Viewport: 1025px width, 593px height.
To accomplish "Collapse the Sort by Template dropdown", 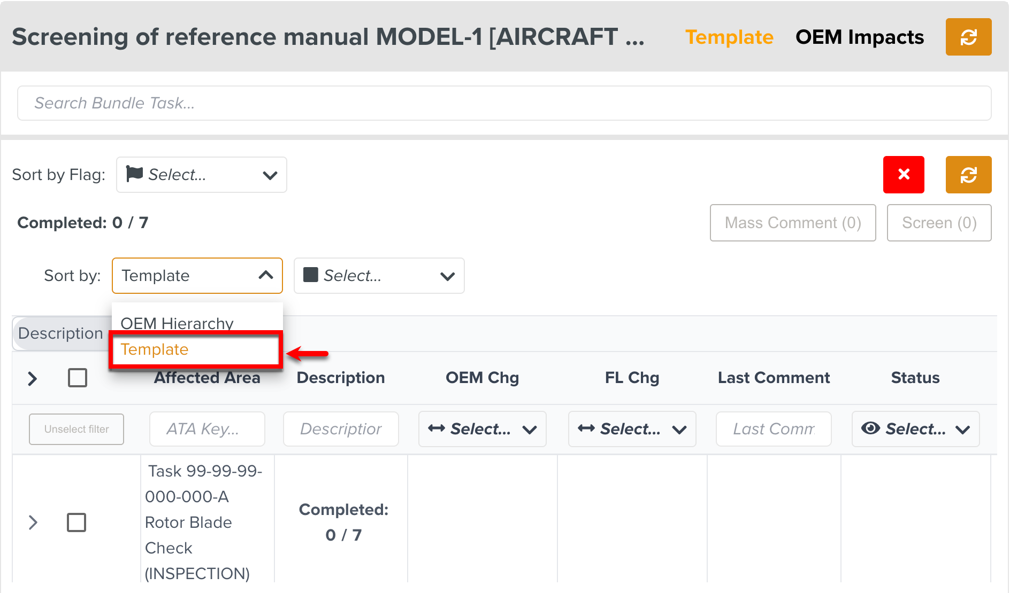I will 265,275.
